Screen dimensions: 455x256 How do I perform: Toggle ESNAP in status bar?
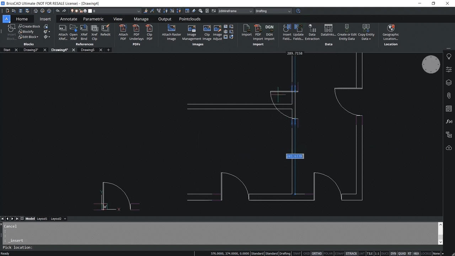point(339,254)
